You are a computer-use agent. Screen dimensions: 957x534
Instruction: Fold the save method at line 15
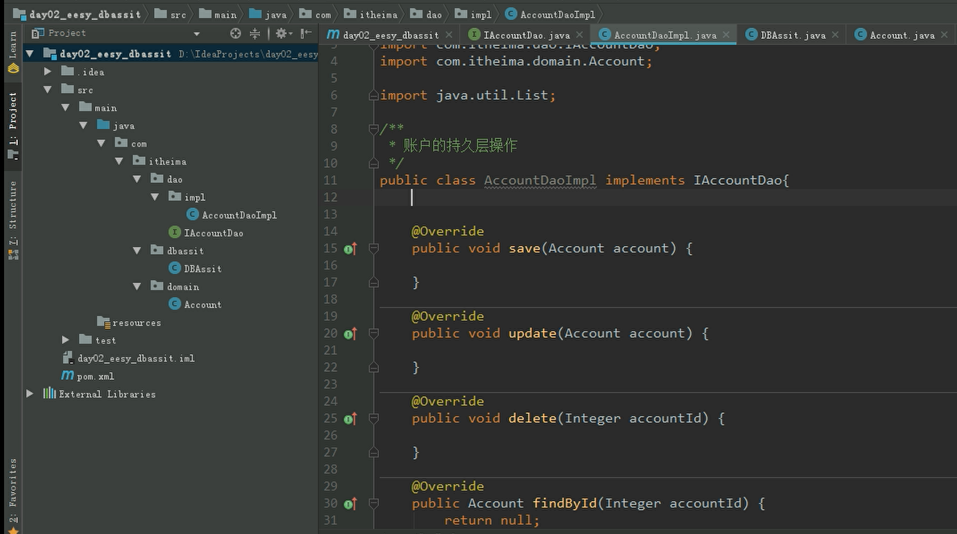tap(373, 248)
